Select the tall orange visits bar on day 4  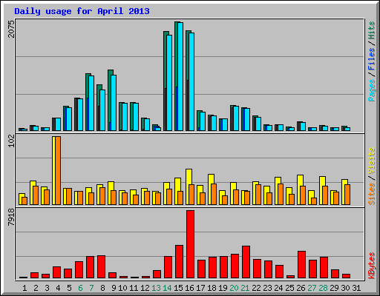[58, 170]
